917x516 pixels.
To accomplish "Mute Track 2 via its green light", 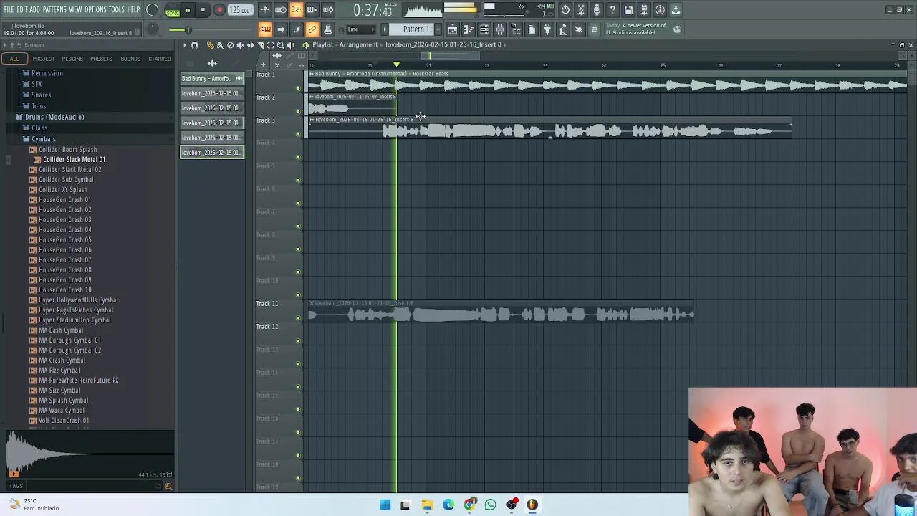I will (x=298, y=111).
